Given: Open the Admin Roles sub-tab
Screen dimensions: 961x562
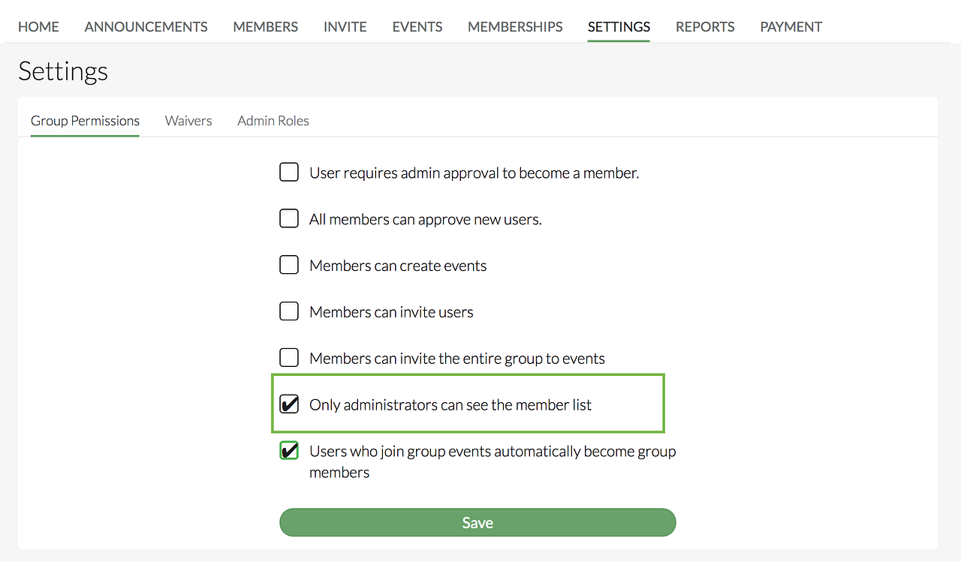Looking at the screenshot, I should click(273, 121).
